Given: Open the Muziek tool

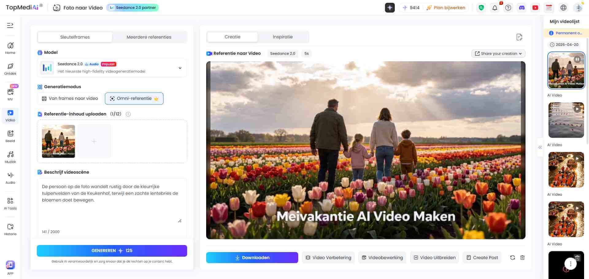Looking at the screenshot, I should click(10, 157).
